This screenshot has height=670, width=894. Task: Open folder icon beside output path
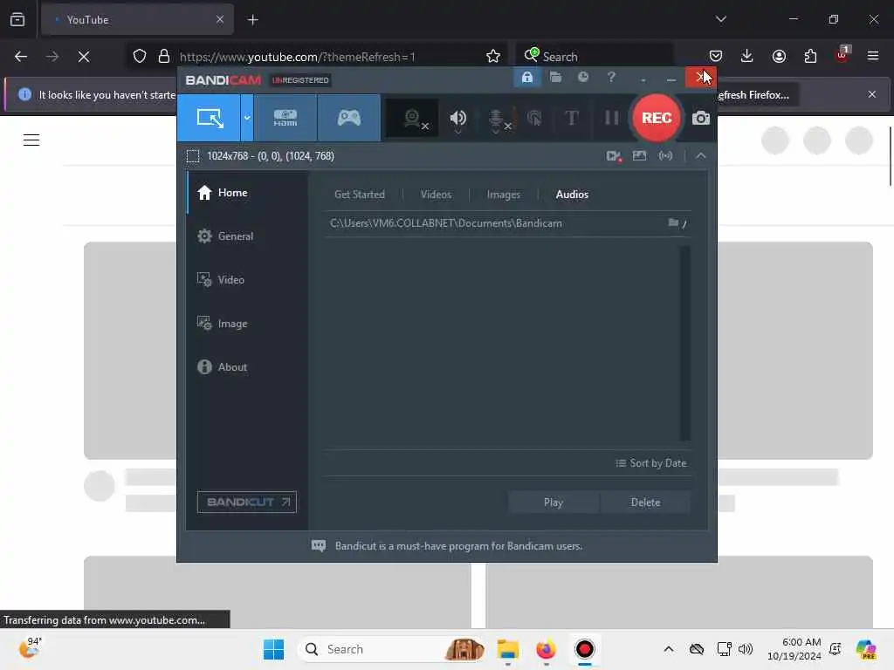673,222
